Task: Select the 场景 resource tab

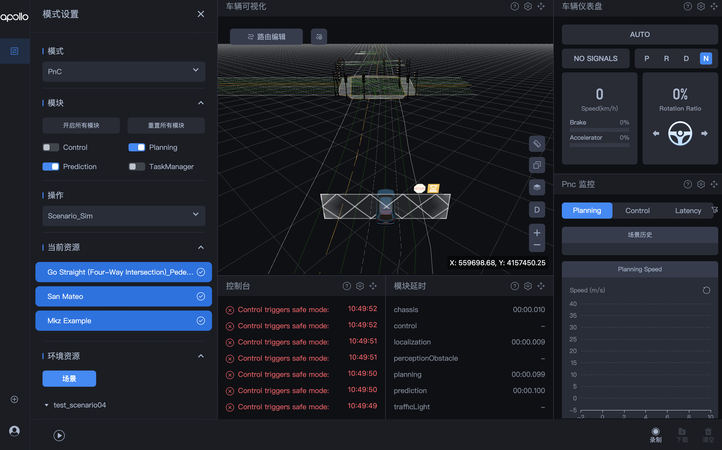Action: (x=69, y=379)
